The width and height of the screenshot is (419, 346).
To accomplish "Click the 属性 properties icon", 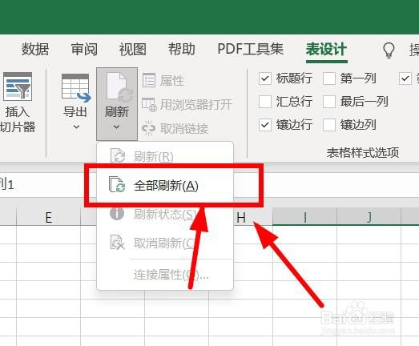I will (x=149, y=80).
